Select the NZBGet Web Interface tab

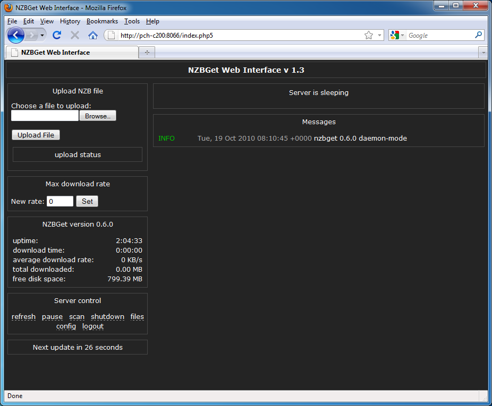point(72,53)
